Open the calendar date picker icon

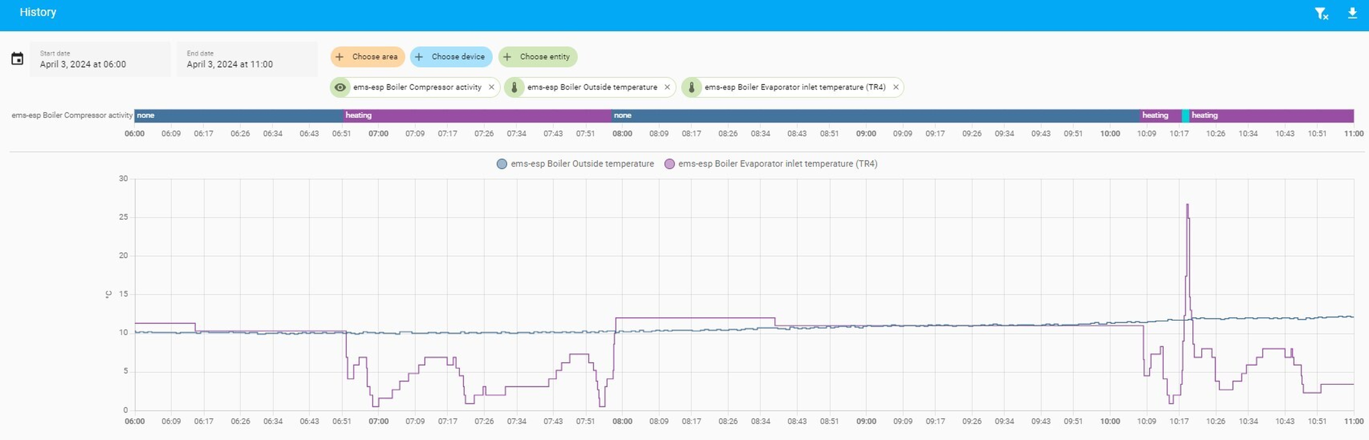pos(18,59)
